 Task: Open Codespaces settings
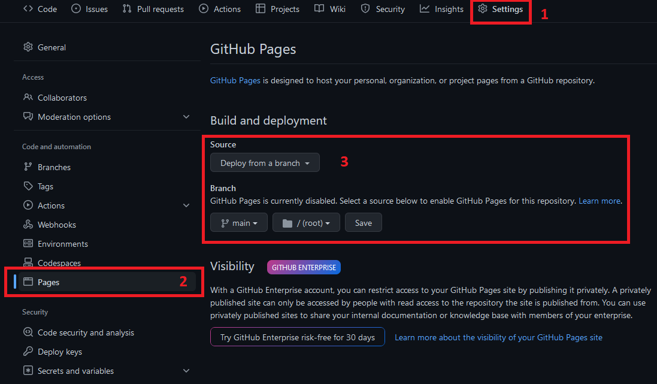107,263
